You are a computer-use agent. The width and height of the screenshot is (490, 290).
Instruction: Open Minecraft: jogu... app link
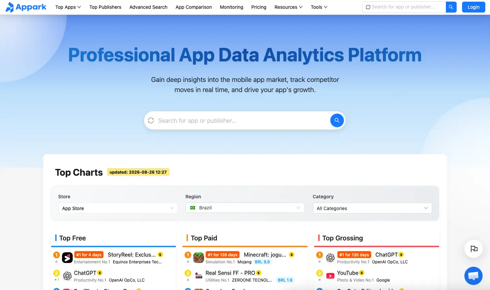pyautogui.click(x=265, y=255)
